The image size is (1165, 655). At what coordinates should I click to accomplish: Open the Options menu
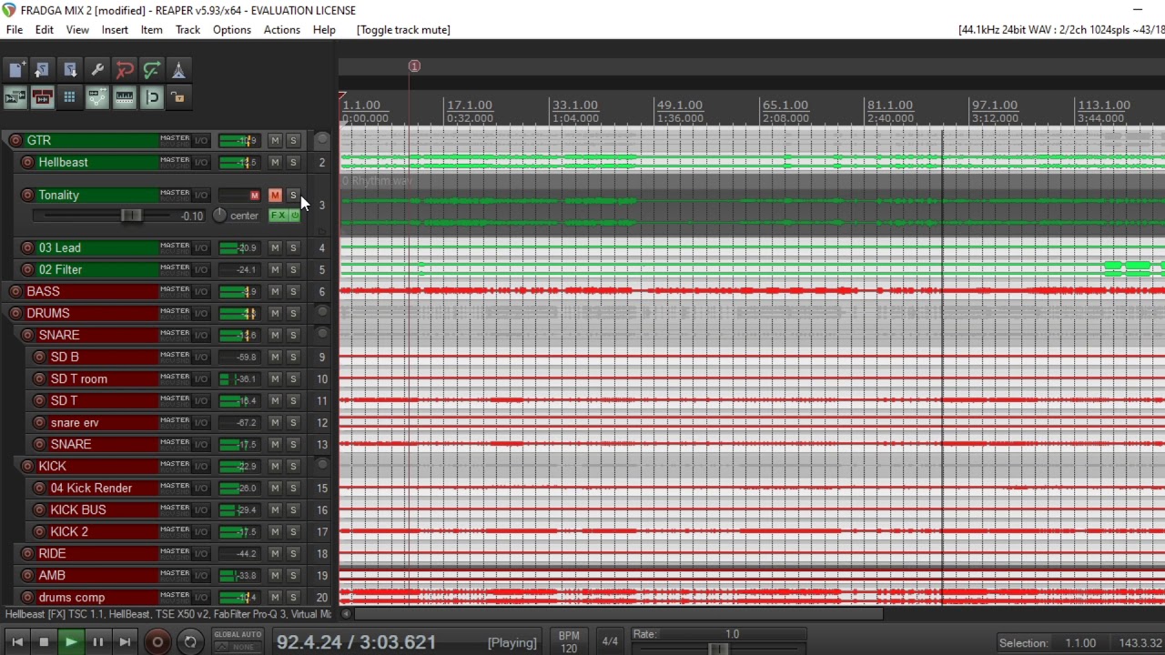[232, 29]
